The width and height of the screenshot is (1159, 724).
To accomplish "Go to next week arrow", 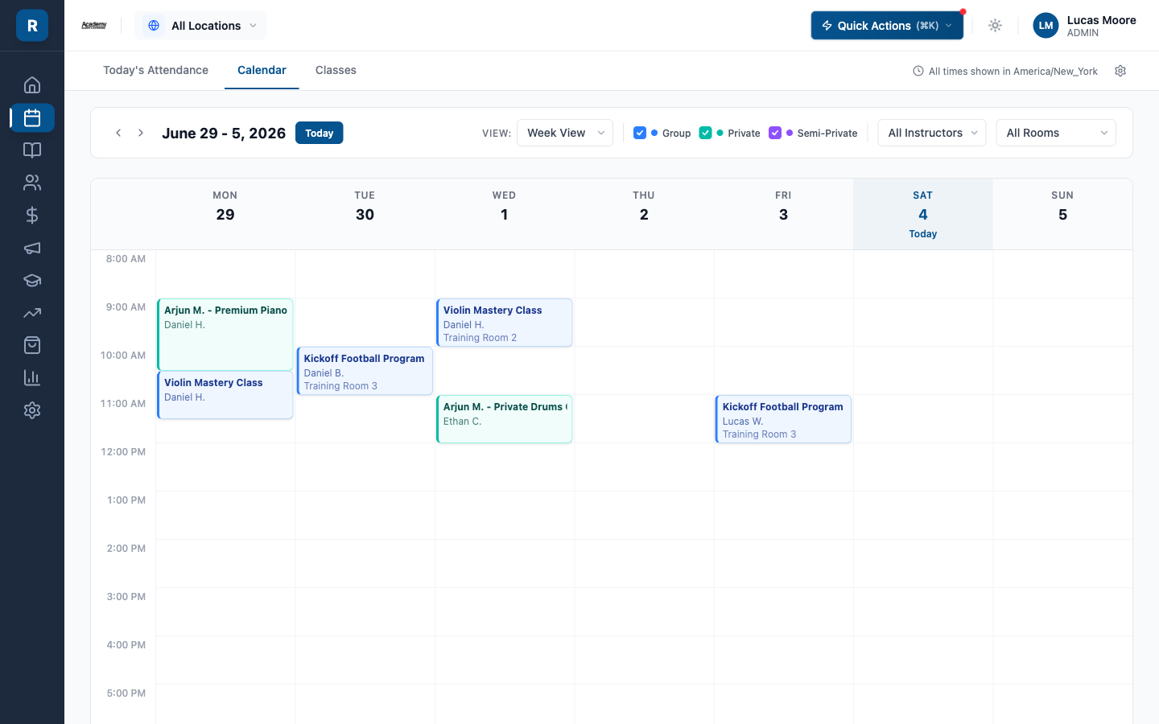I will click(x=141, y=133).
